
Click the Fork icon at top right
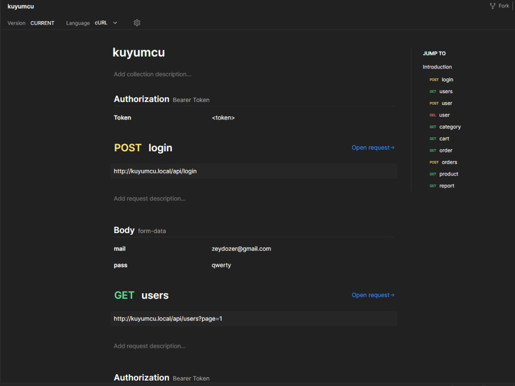tap(493, 6)
